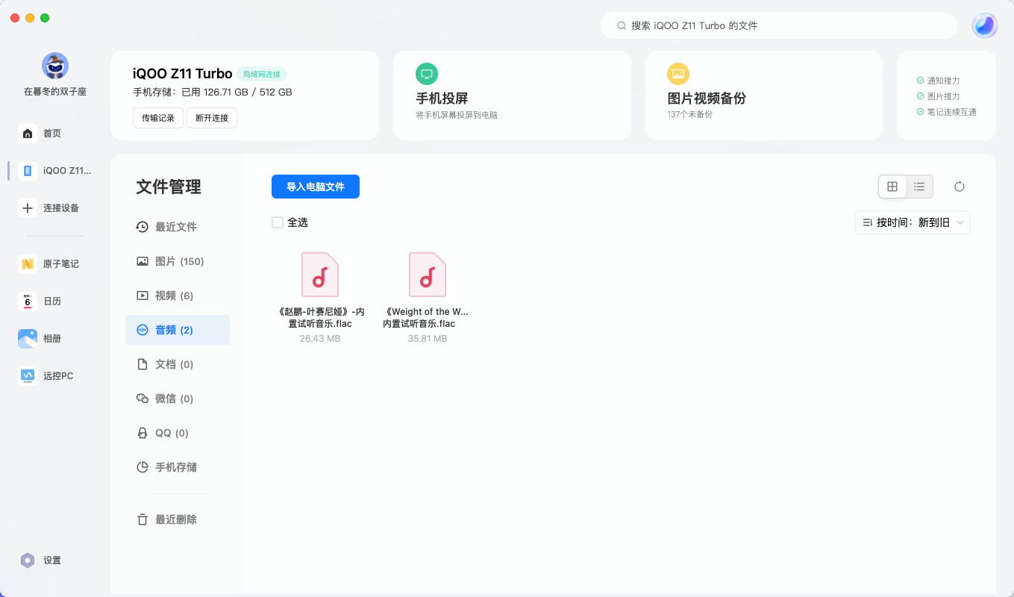Open the 按时间：新到旧 sort dropdown

click(912, 222)
